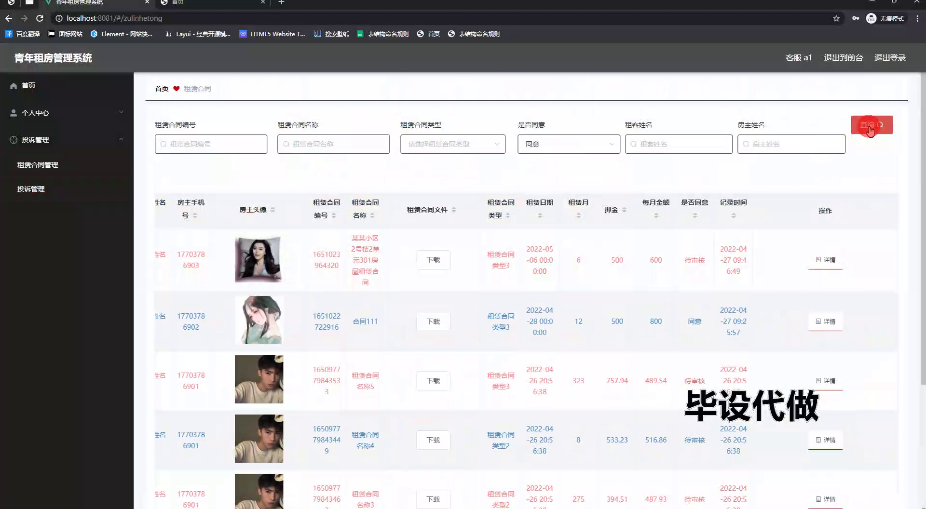Click 同意 status in 合同111 row
Screen dimensions: 926x509
(x=694, y=321)
